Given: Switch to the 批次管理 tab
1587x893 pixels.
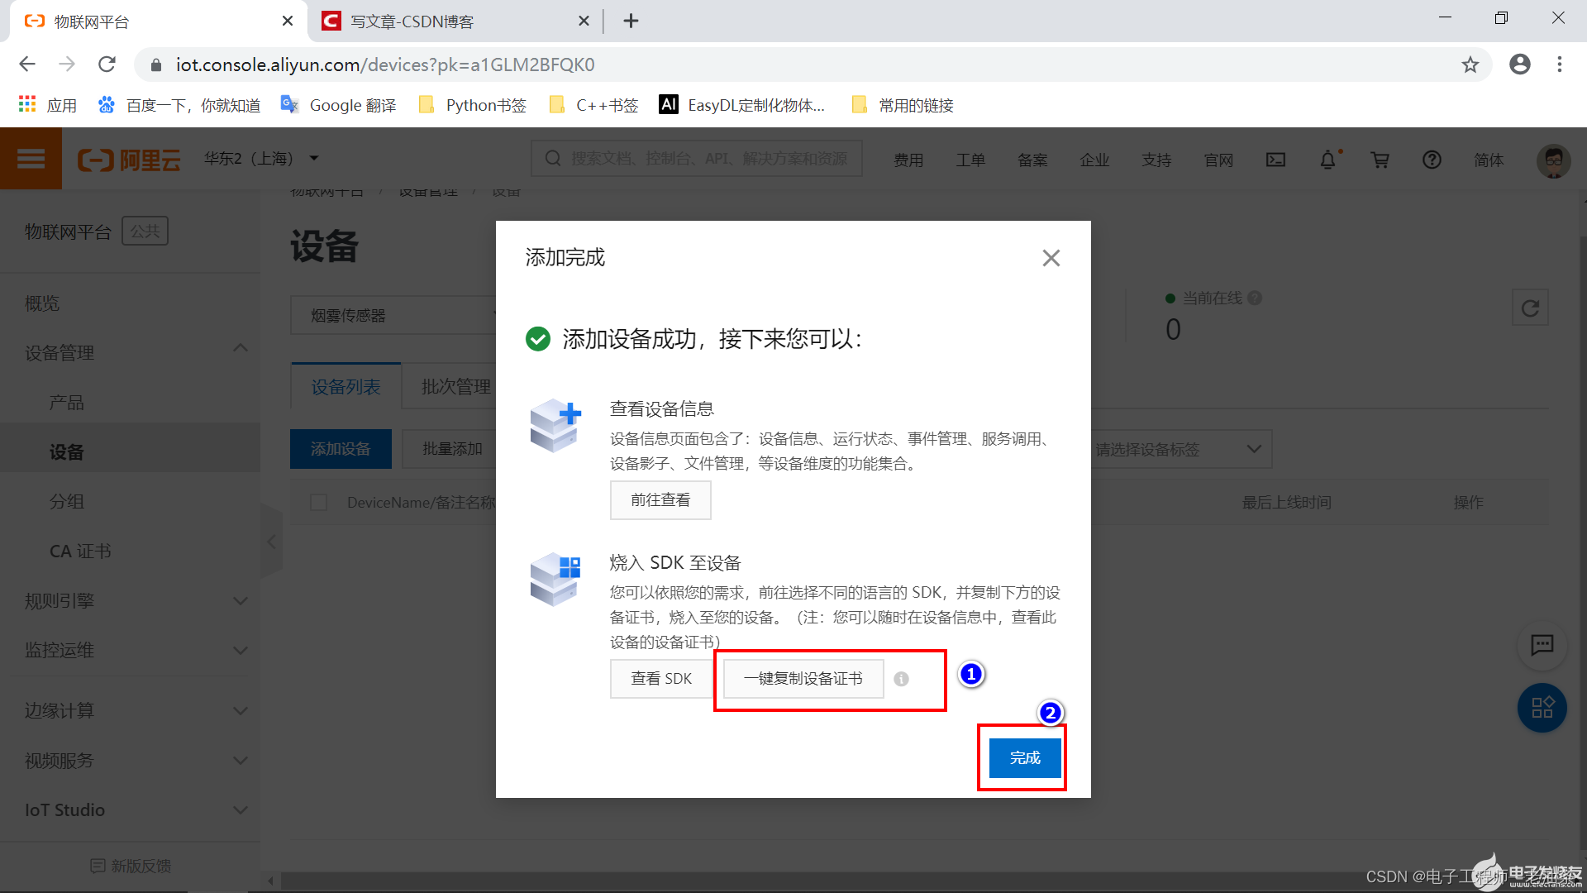Looking at the screenshot, I should [455, 387].
